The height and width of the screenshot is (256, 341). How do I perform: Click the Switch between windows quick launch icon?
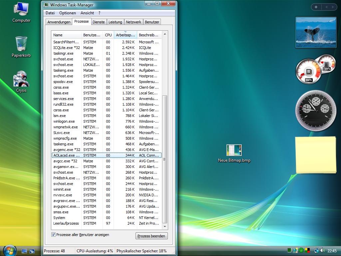click(x=32, y=251)
